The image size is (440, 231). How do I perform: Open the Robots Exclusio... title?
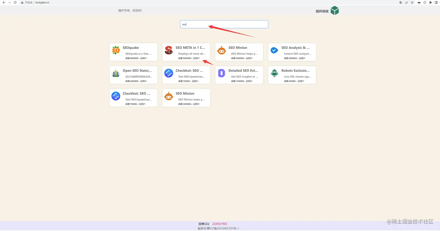point(295,71)
